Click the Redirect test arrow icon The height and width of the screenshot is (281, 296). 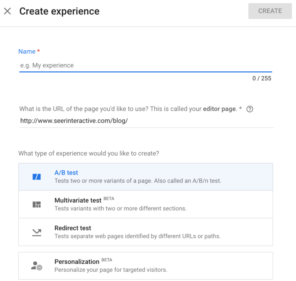pyautogui.click(x=37, y=232)
